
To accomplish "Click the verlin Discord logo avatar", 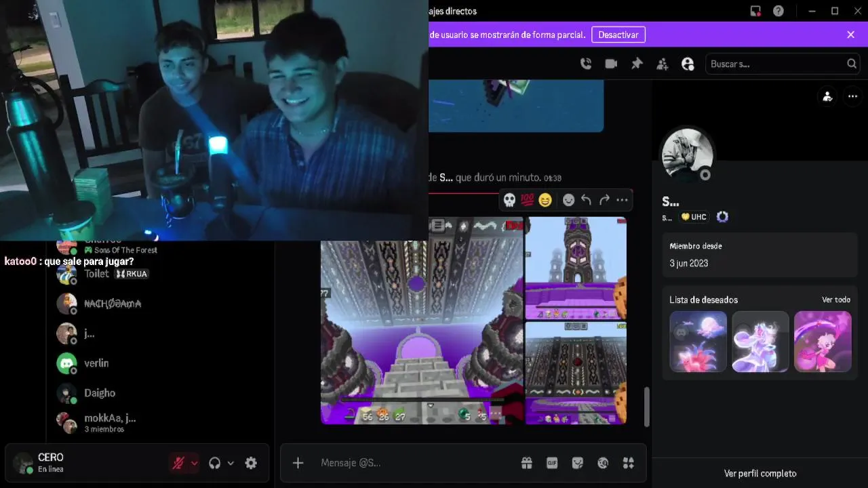I will (66, 363).
